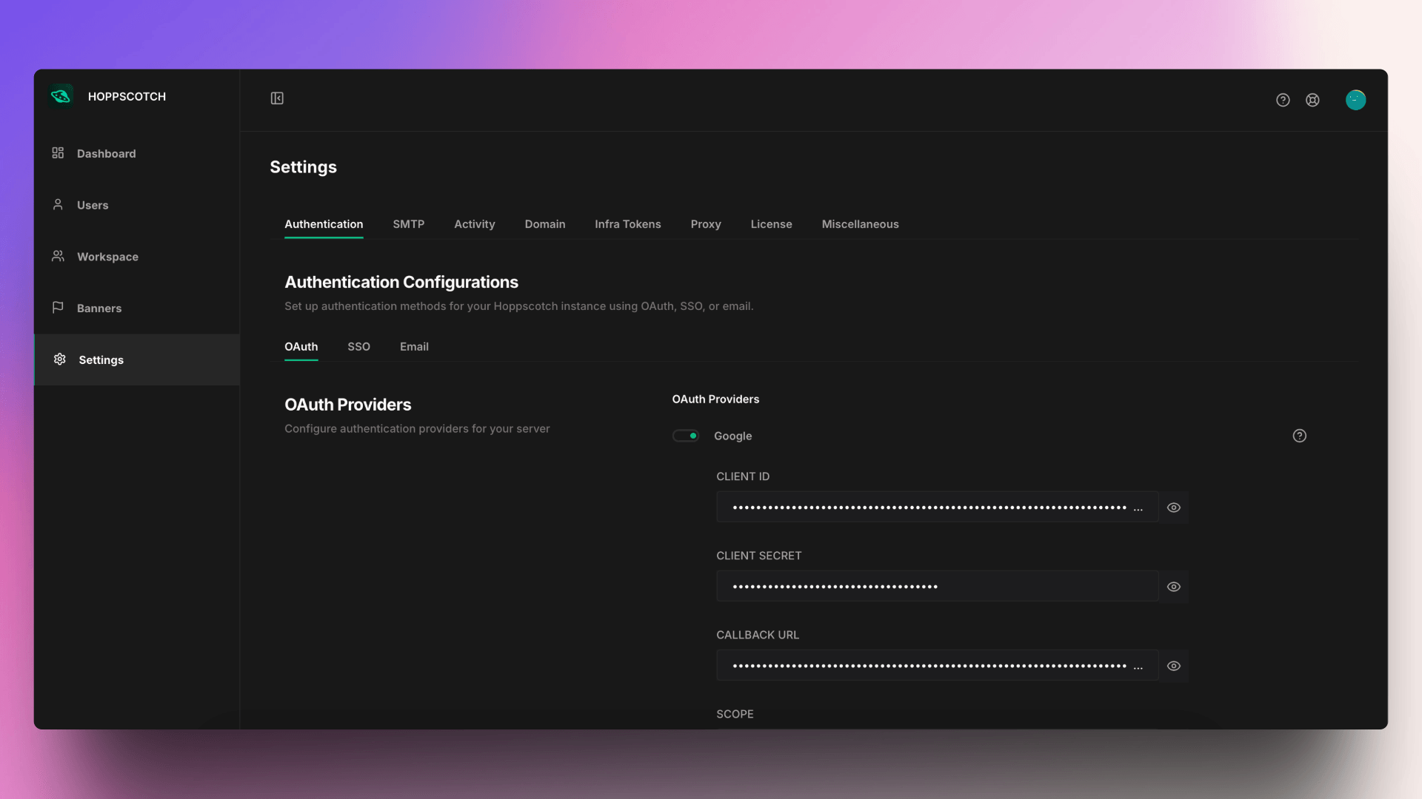Open the user avatar menu

coord(1355,100)
